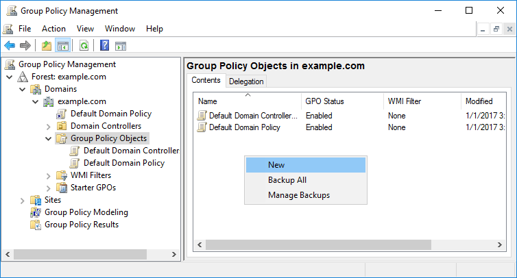Expand the Domain Controllers tree node
The image size is (517, 278).
(49, 127)
